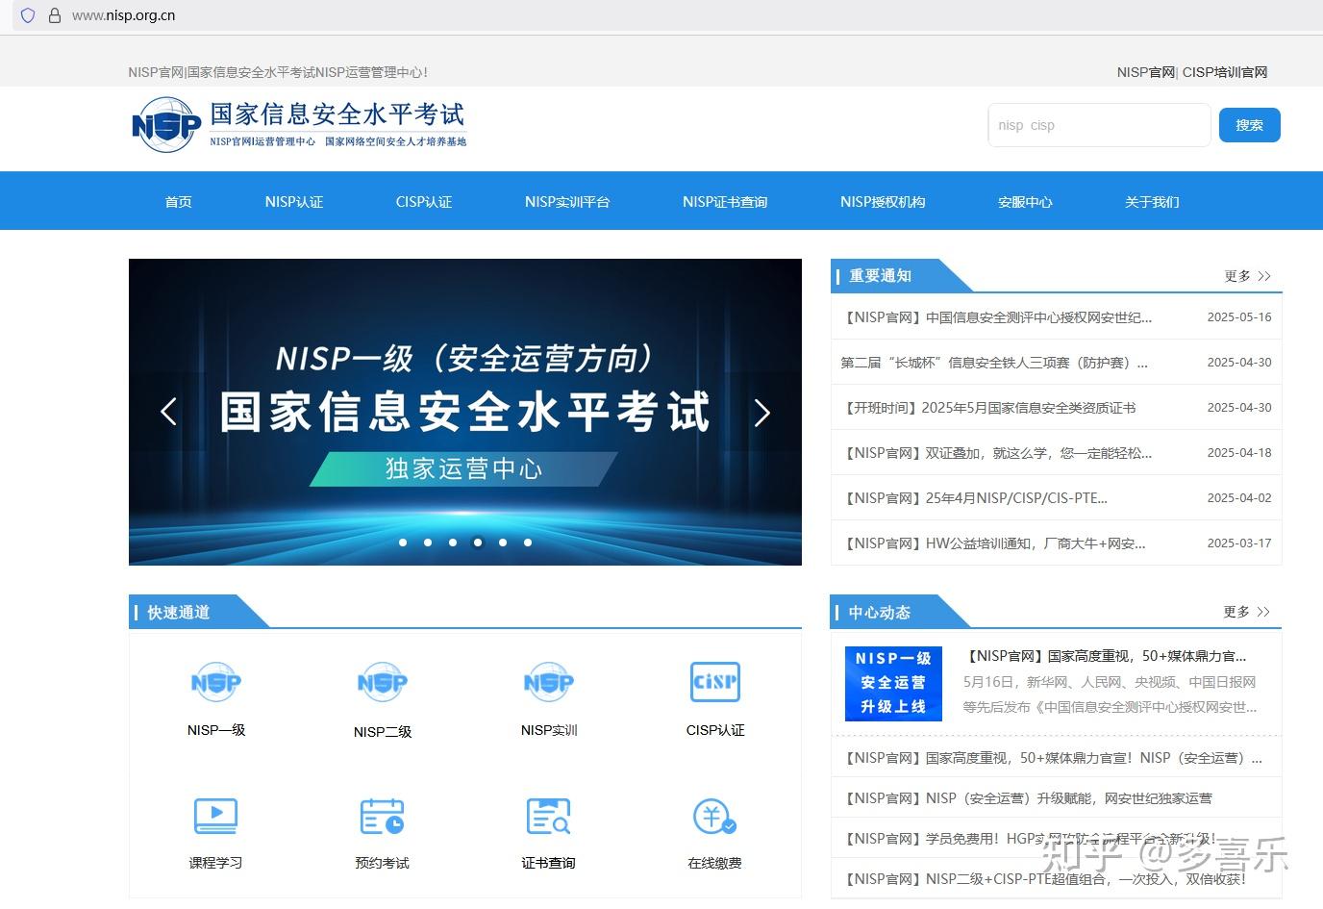
Task: Open 关于我们 navigation item
Action: pyautogui.click(x=1152, y=202)
